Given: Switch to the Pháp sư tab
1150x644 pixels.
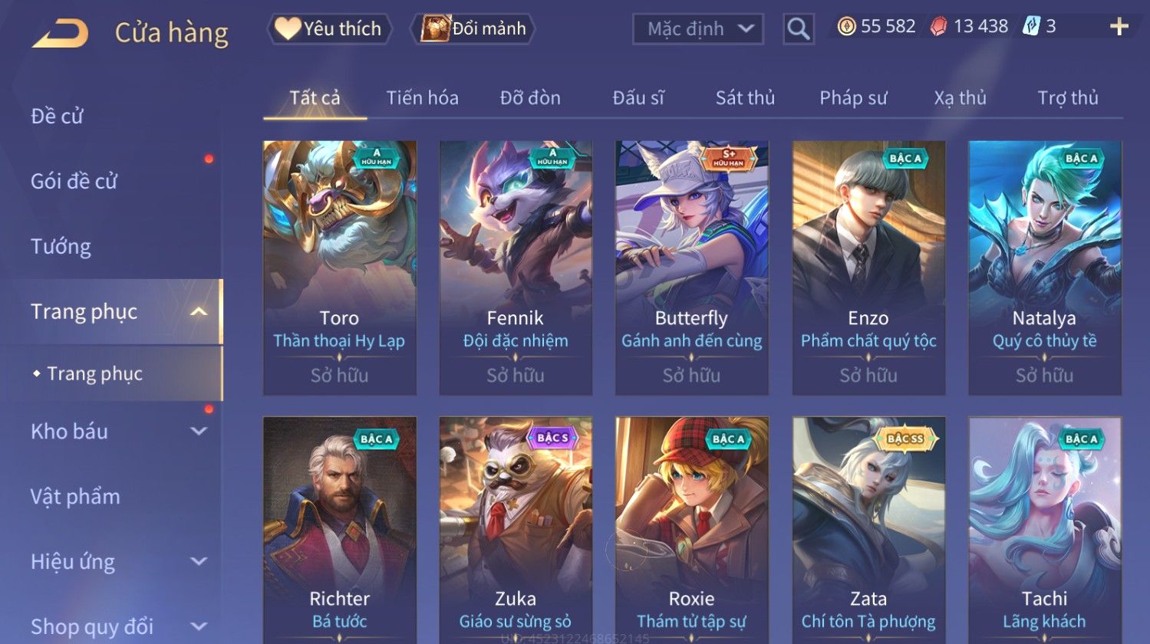Looking at the screenshot, I should (853, 98).
